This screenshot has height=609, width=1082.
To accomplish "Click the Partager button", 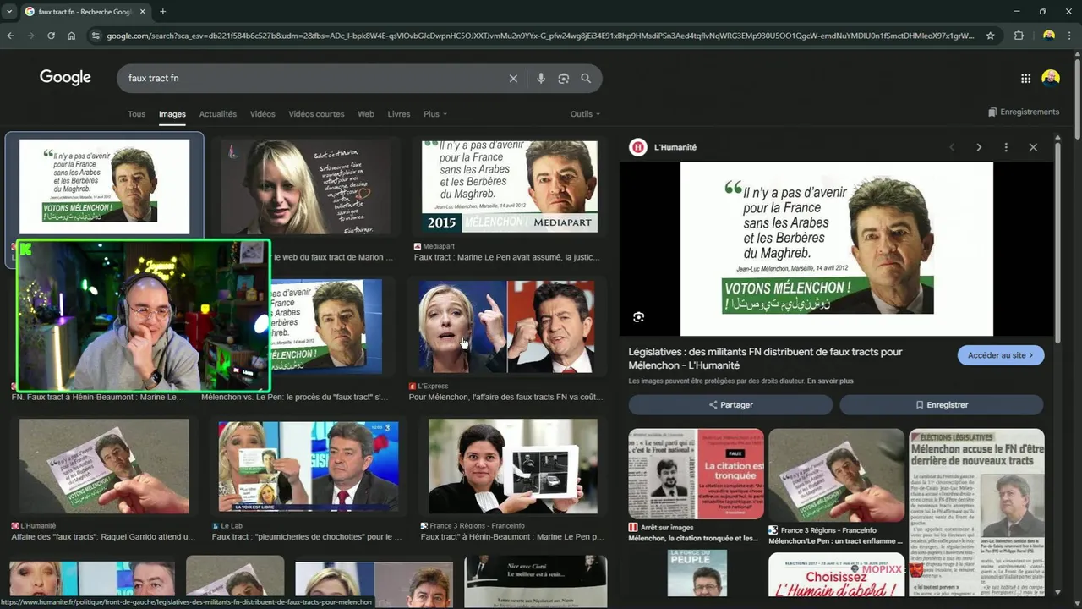I will 730,405.
